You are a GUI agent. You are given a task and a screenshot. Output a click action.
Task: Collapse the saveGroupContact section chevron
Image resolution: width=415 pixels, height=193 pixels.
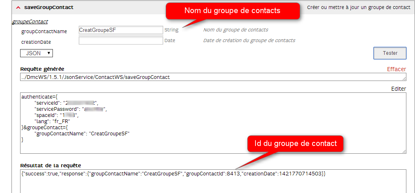point(18,8)
